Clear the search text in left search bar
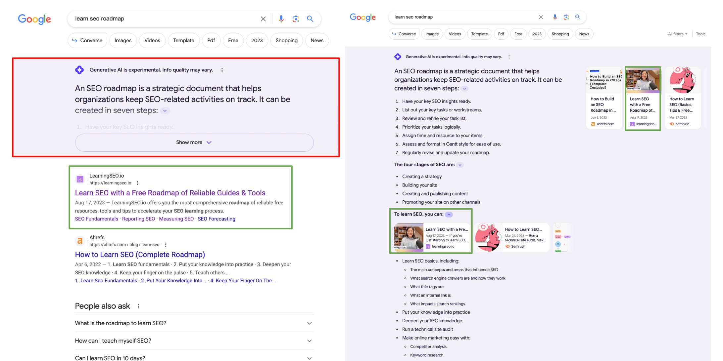The width and height of the screenshot is (723, 361). click(263, 19)
